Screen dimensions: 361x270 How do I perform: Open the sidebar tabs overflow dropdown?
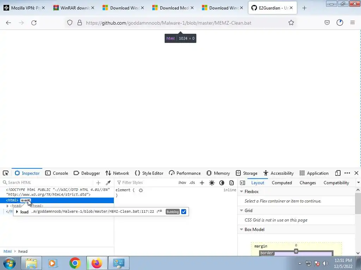(358, 182)
